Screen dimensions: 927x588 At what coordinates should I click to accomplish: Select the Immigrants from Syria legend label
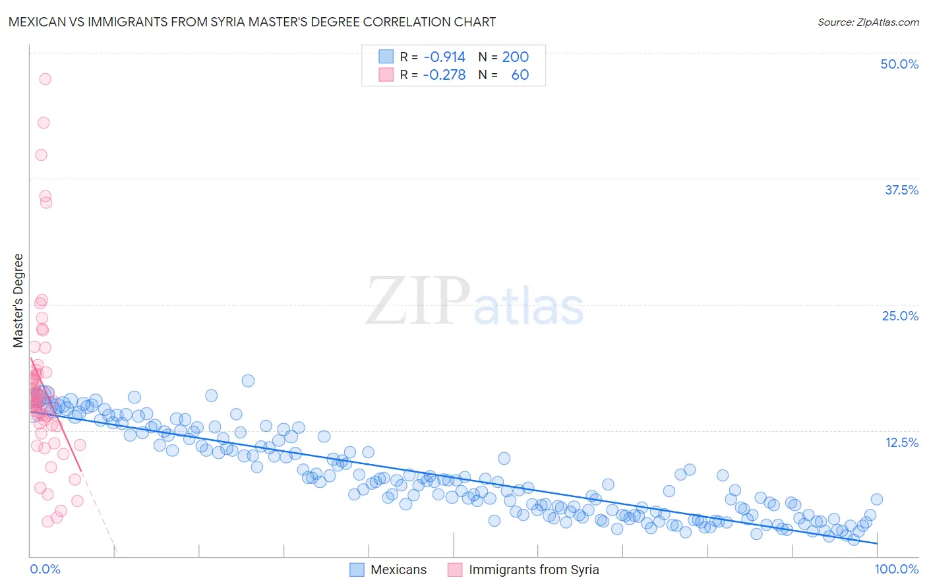pos(534,570)
